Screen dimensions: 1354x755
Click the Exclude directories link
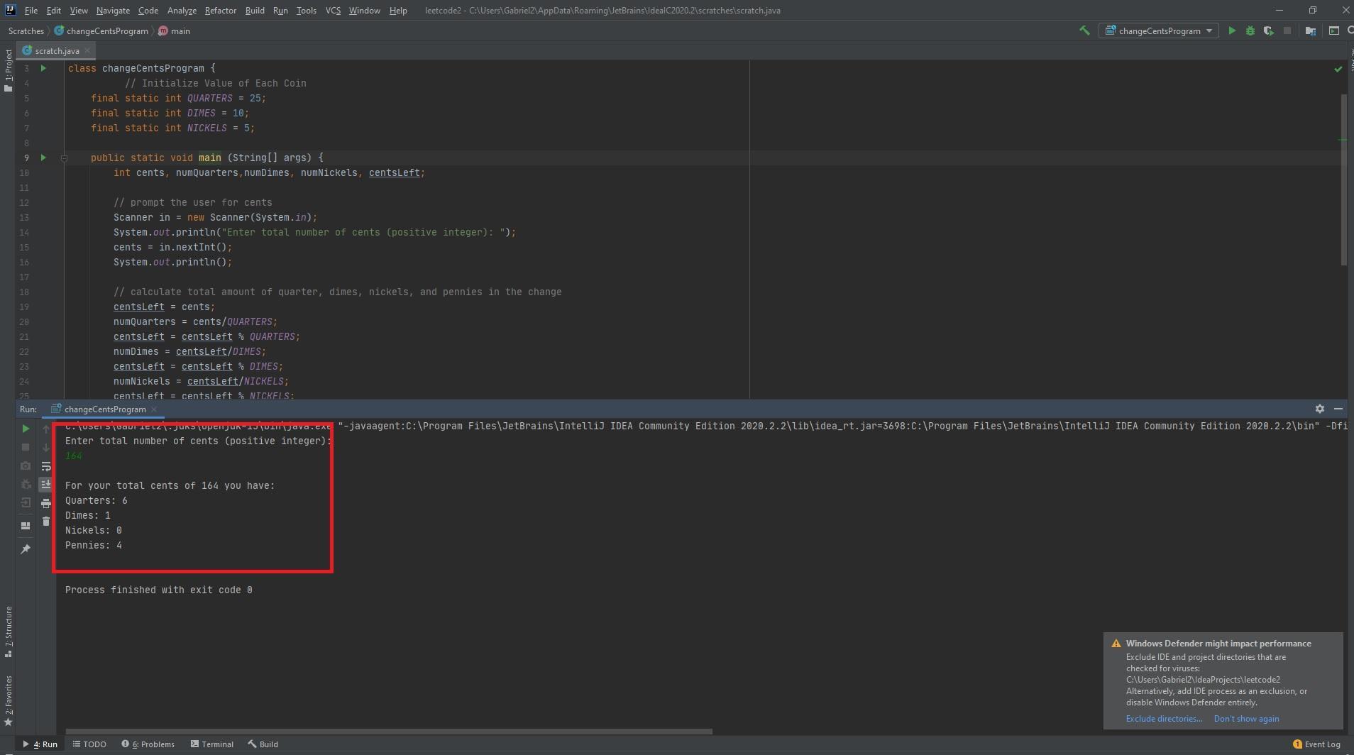click(x=1164, y=719)
